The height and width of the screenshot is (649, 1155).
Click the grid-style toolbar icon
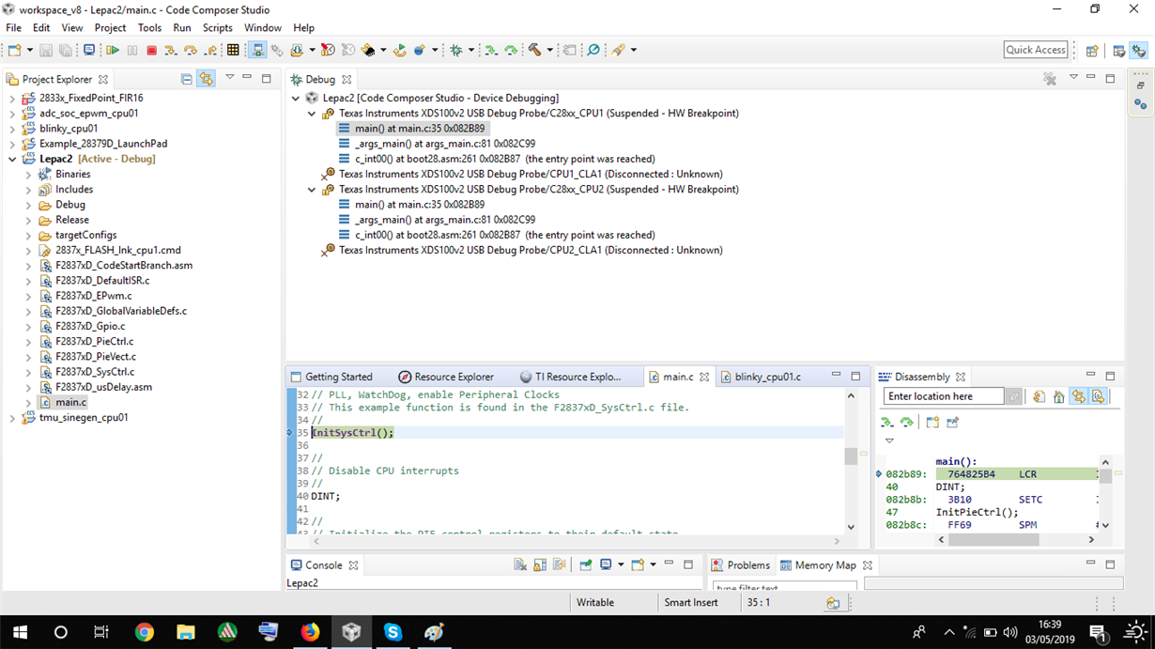233,50
